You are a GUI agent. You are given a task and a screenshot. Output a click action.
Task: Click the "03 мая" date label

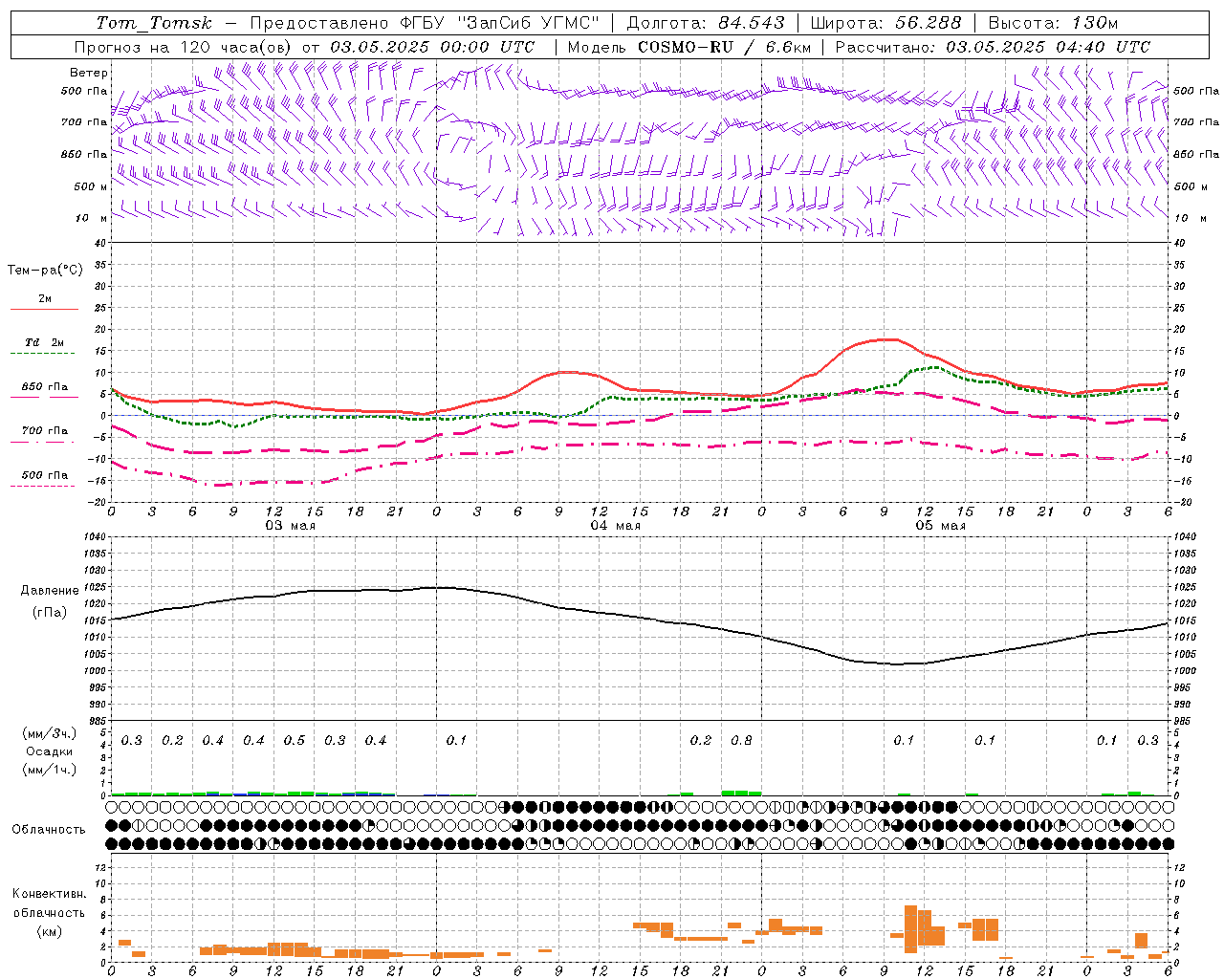click(291, 525)
